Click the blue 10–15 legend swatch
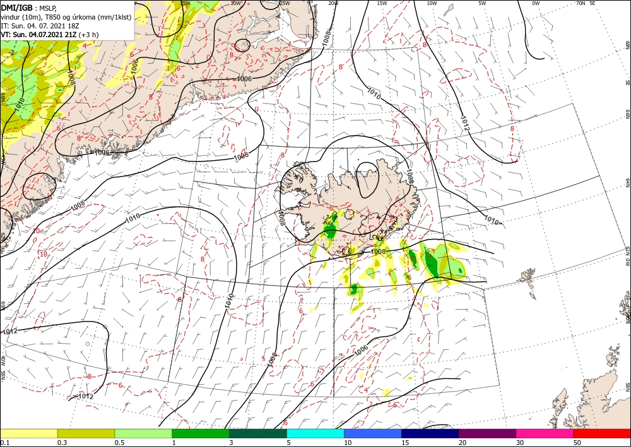 click(x=373, y=433)
